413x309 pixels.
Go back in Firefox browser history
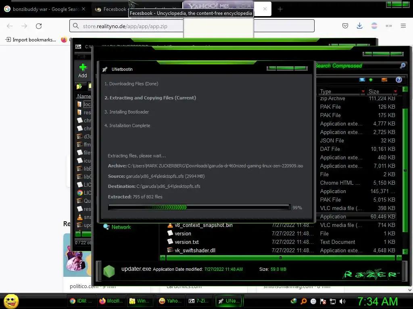(x=10, y=26)
